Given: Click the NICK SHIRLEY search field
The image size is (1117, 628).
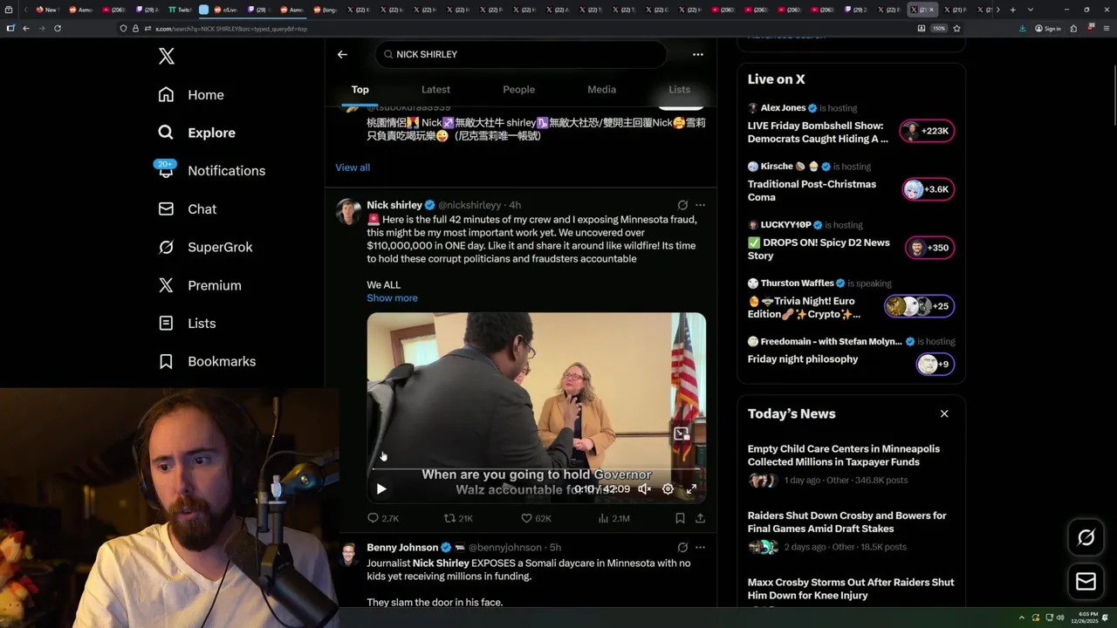Looking at the screenshot, I should (x=521, y=54).
